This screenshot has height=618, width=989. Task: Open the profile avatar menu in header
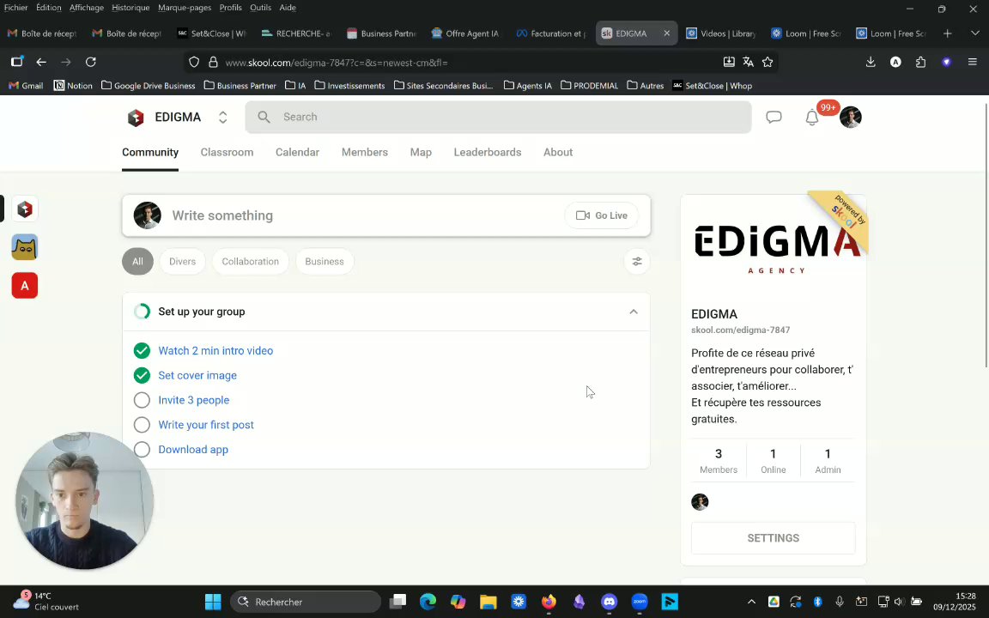tap(850, 118)
